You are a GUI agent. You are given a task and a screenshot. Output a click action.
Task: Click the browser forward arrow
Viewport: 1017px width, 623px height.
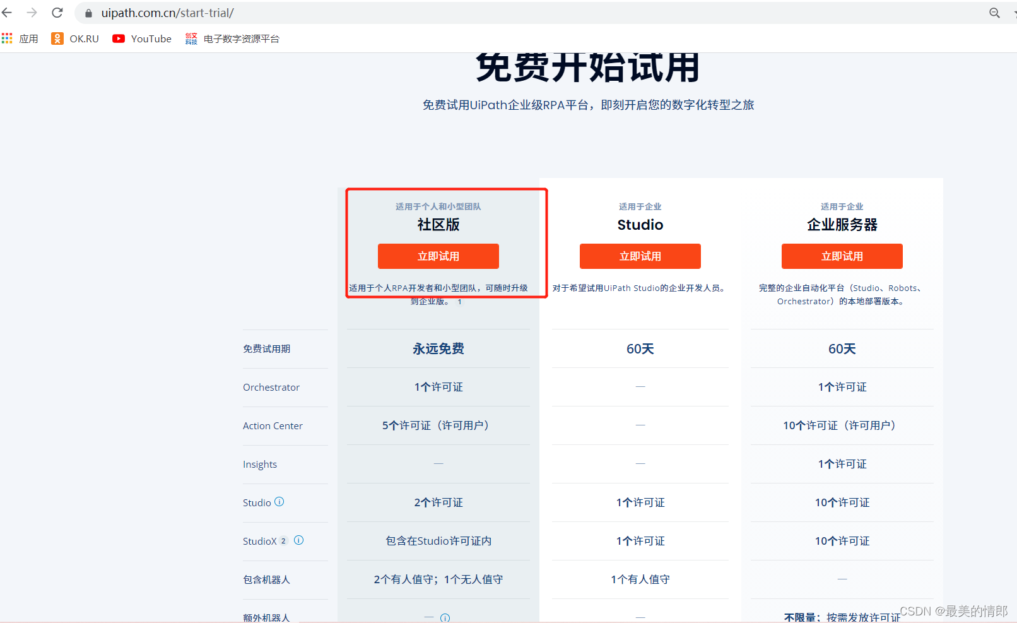(32, 13)
